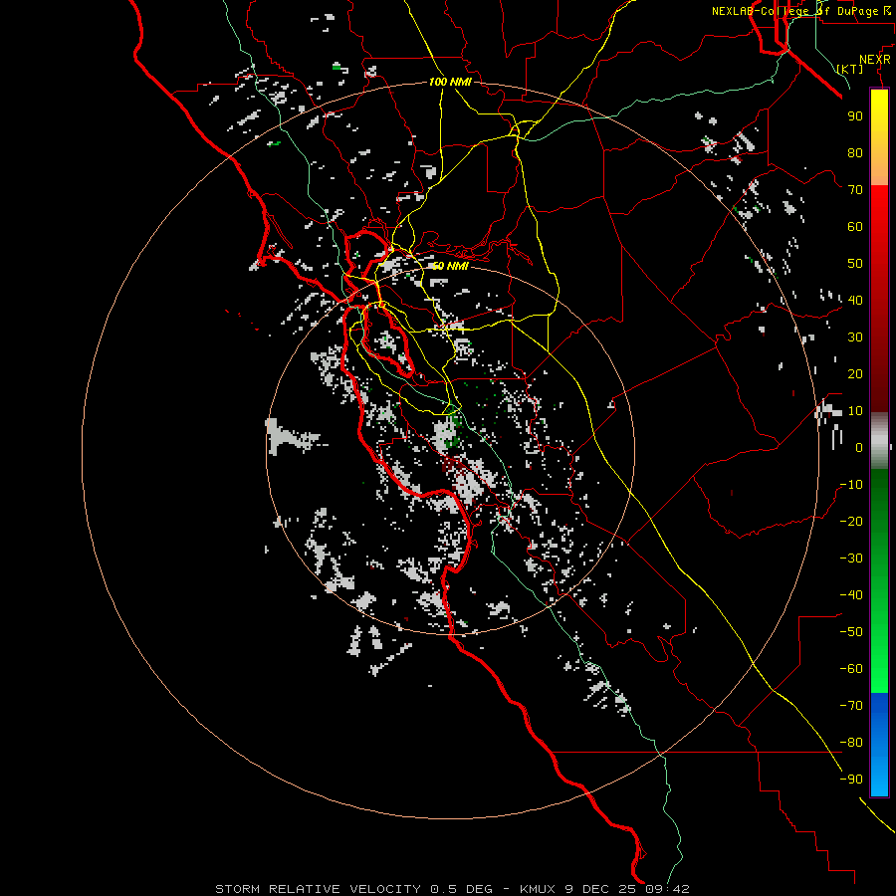Click the -20 scale label
This screenshot has width=896, height=896.
[x=851, y=522]
